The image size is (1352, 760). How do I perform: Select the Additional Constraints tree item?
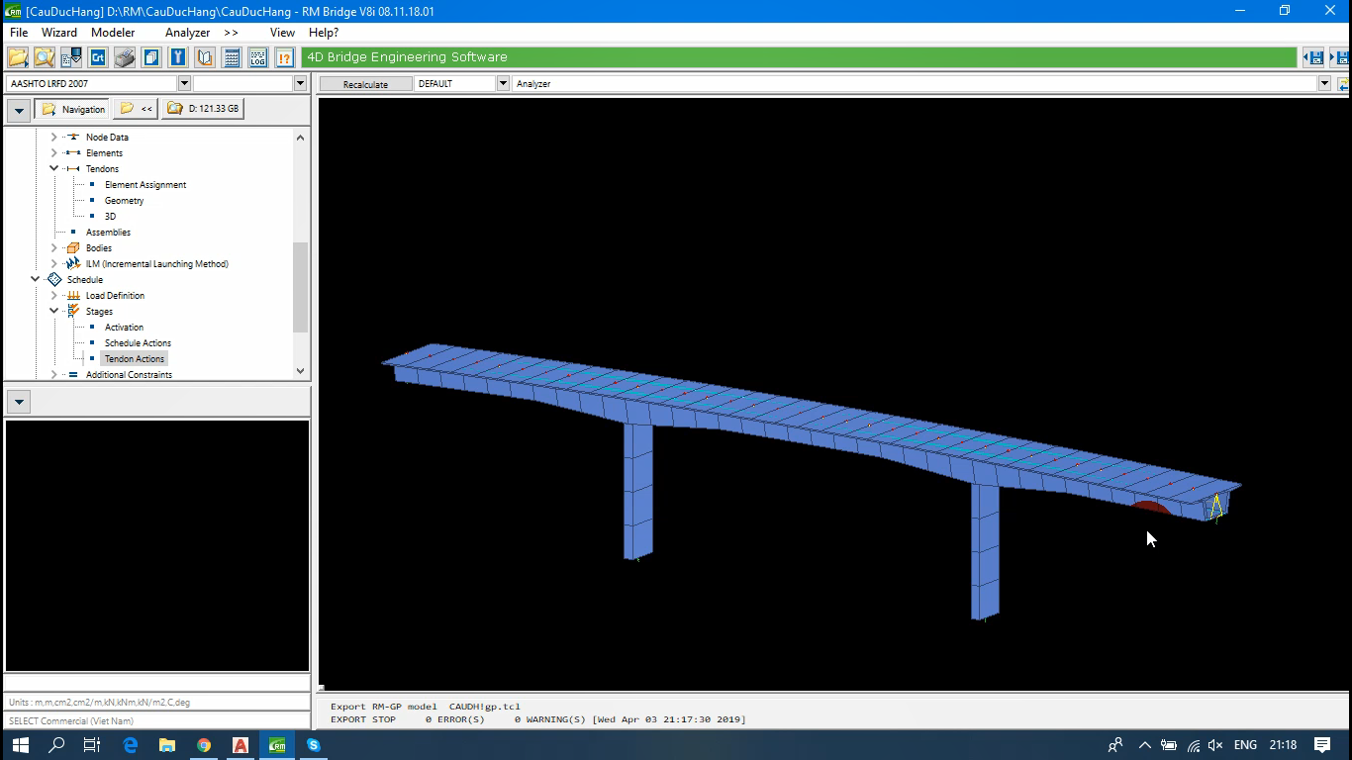pyautogui.click(x=129, y=375)
